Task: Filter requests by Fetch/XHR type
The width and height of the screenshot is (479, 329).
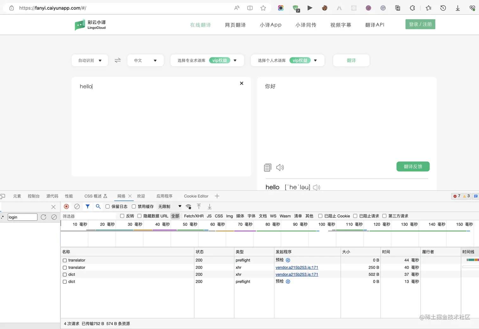Action: tap(194, 216)
